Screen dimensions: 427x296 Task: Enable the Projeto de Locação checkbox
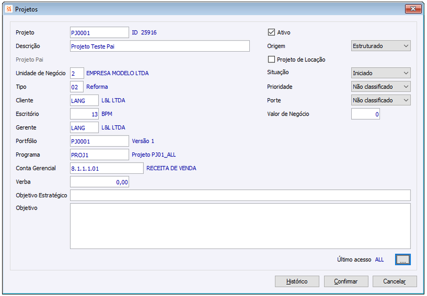pos(271,59)
